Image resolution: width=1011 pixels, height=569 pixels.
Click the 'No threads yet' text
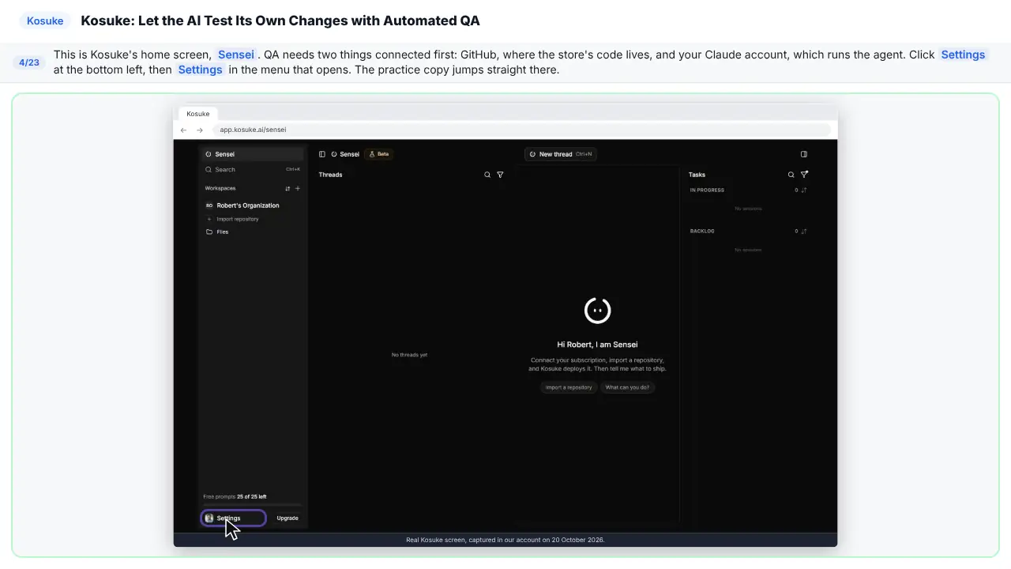click(x=409, y=355)
